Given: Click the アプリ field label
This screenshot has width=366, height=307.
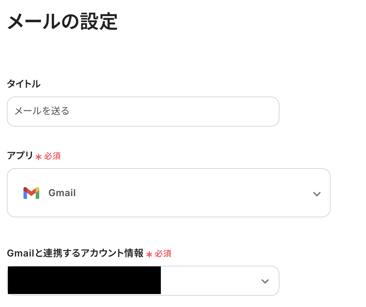Looking at the screenshot, I should [20, 156].
